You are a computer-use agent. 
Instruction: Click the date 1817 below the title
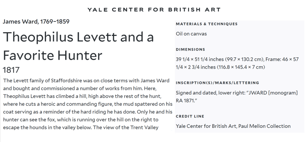[11, 70]
